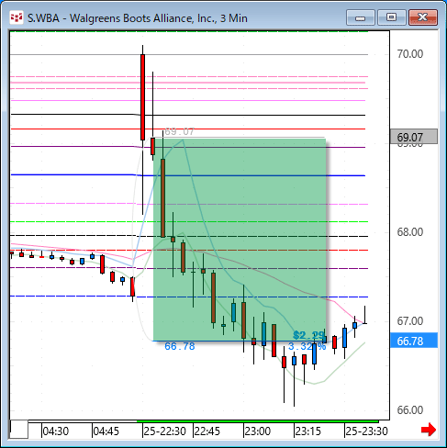Click the 68.00 price scale value
The image size is (447, 448).
[x=410, y=232]
